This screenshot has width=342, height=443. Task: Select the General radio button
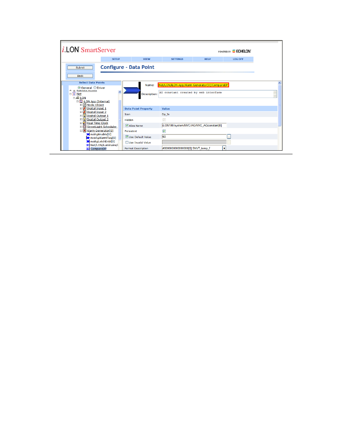[x=79, y=88]
